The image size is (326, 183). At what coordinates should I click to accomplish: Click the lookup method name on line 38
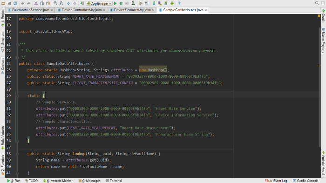coord(79,154)
